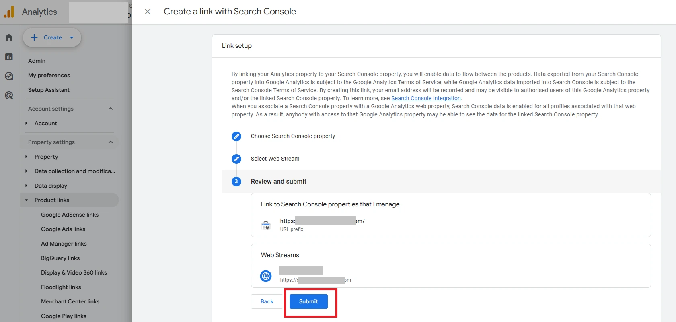Click 'Link to Search Console properties that I manage'
This screenshot has height=322, width=676.
[330, 204]
